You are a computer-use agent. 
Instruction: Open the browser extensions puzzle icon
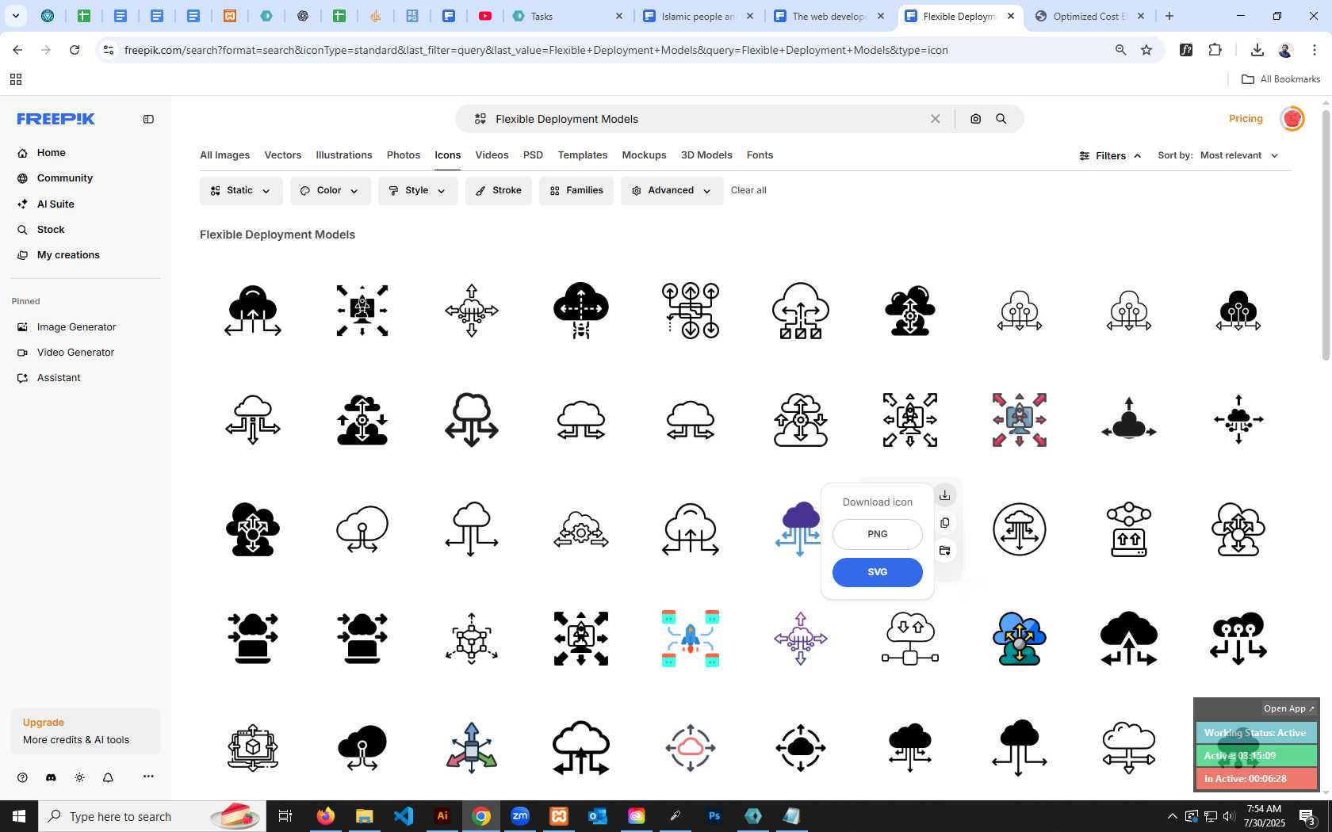pyautogui.click(x=1215, y=50)
